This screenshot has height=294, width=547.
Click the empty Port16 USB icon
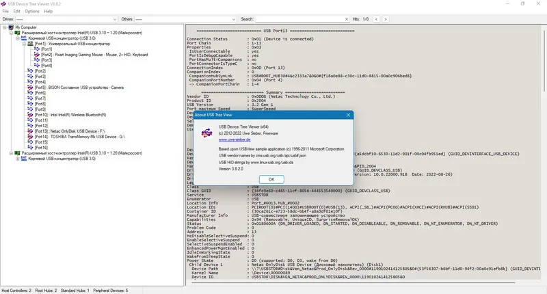tap(30, 148)
